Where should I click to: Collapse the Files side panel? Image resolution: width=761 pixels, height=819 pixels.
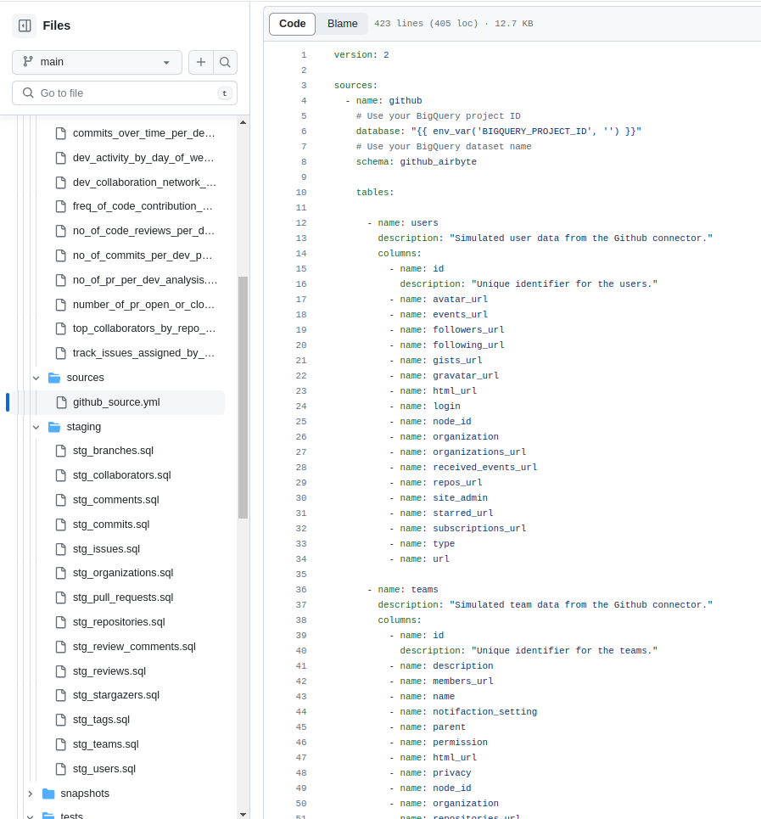(x=25, y=25)
